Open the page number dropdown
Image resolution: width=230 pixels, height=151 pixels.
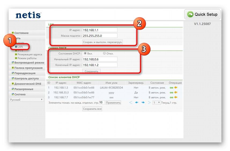tap(157, 103)
